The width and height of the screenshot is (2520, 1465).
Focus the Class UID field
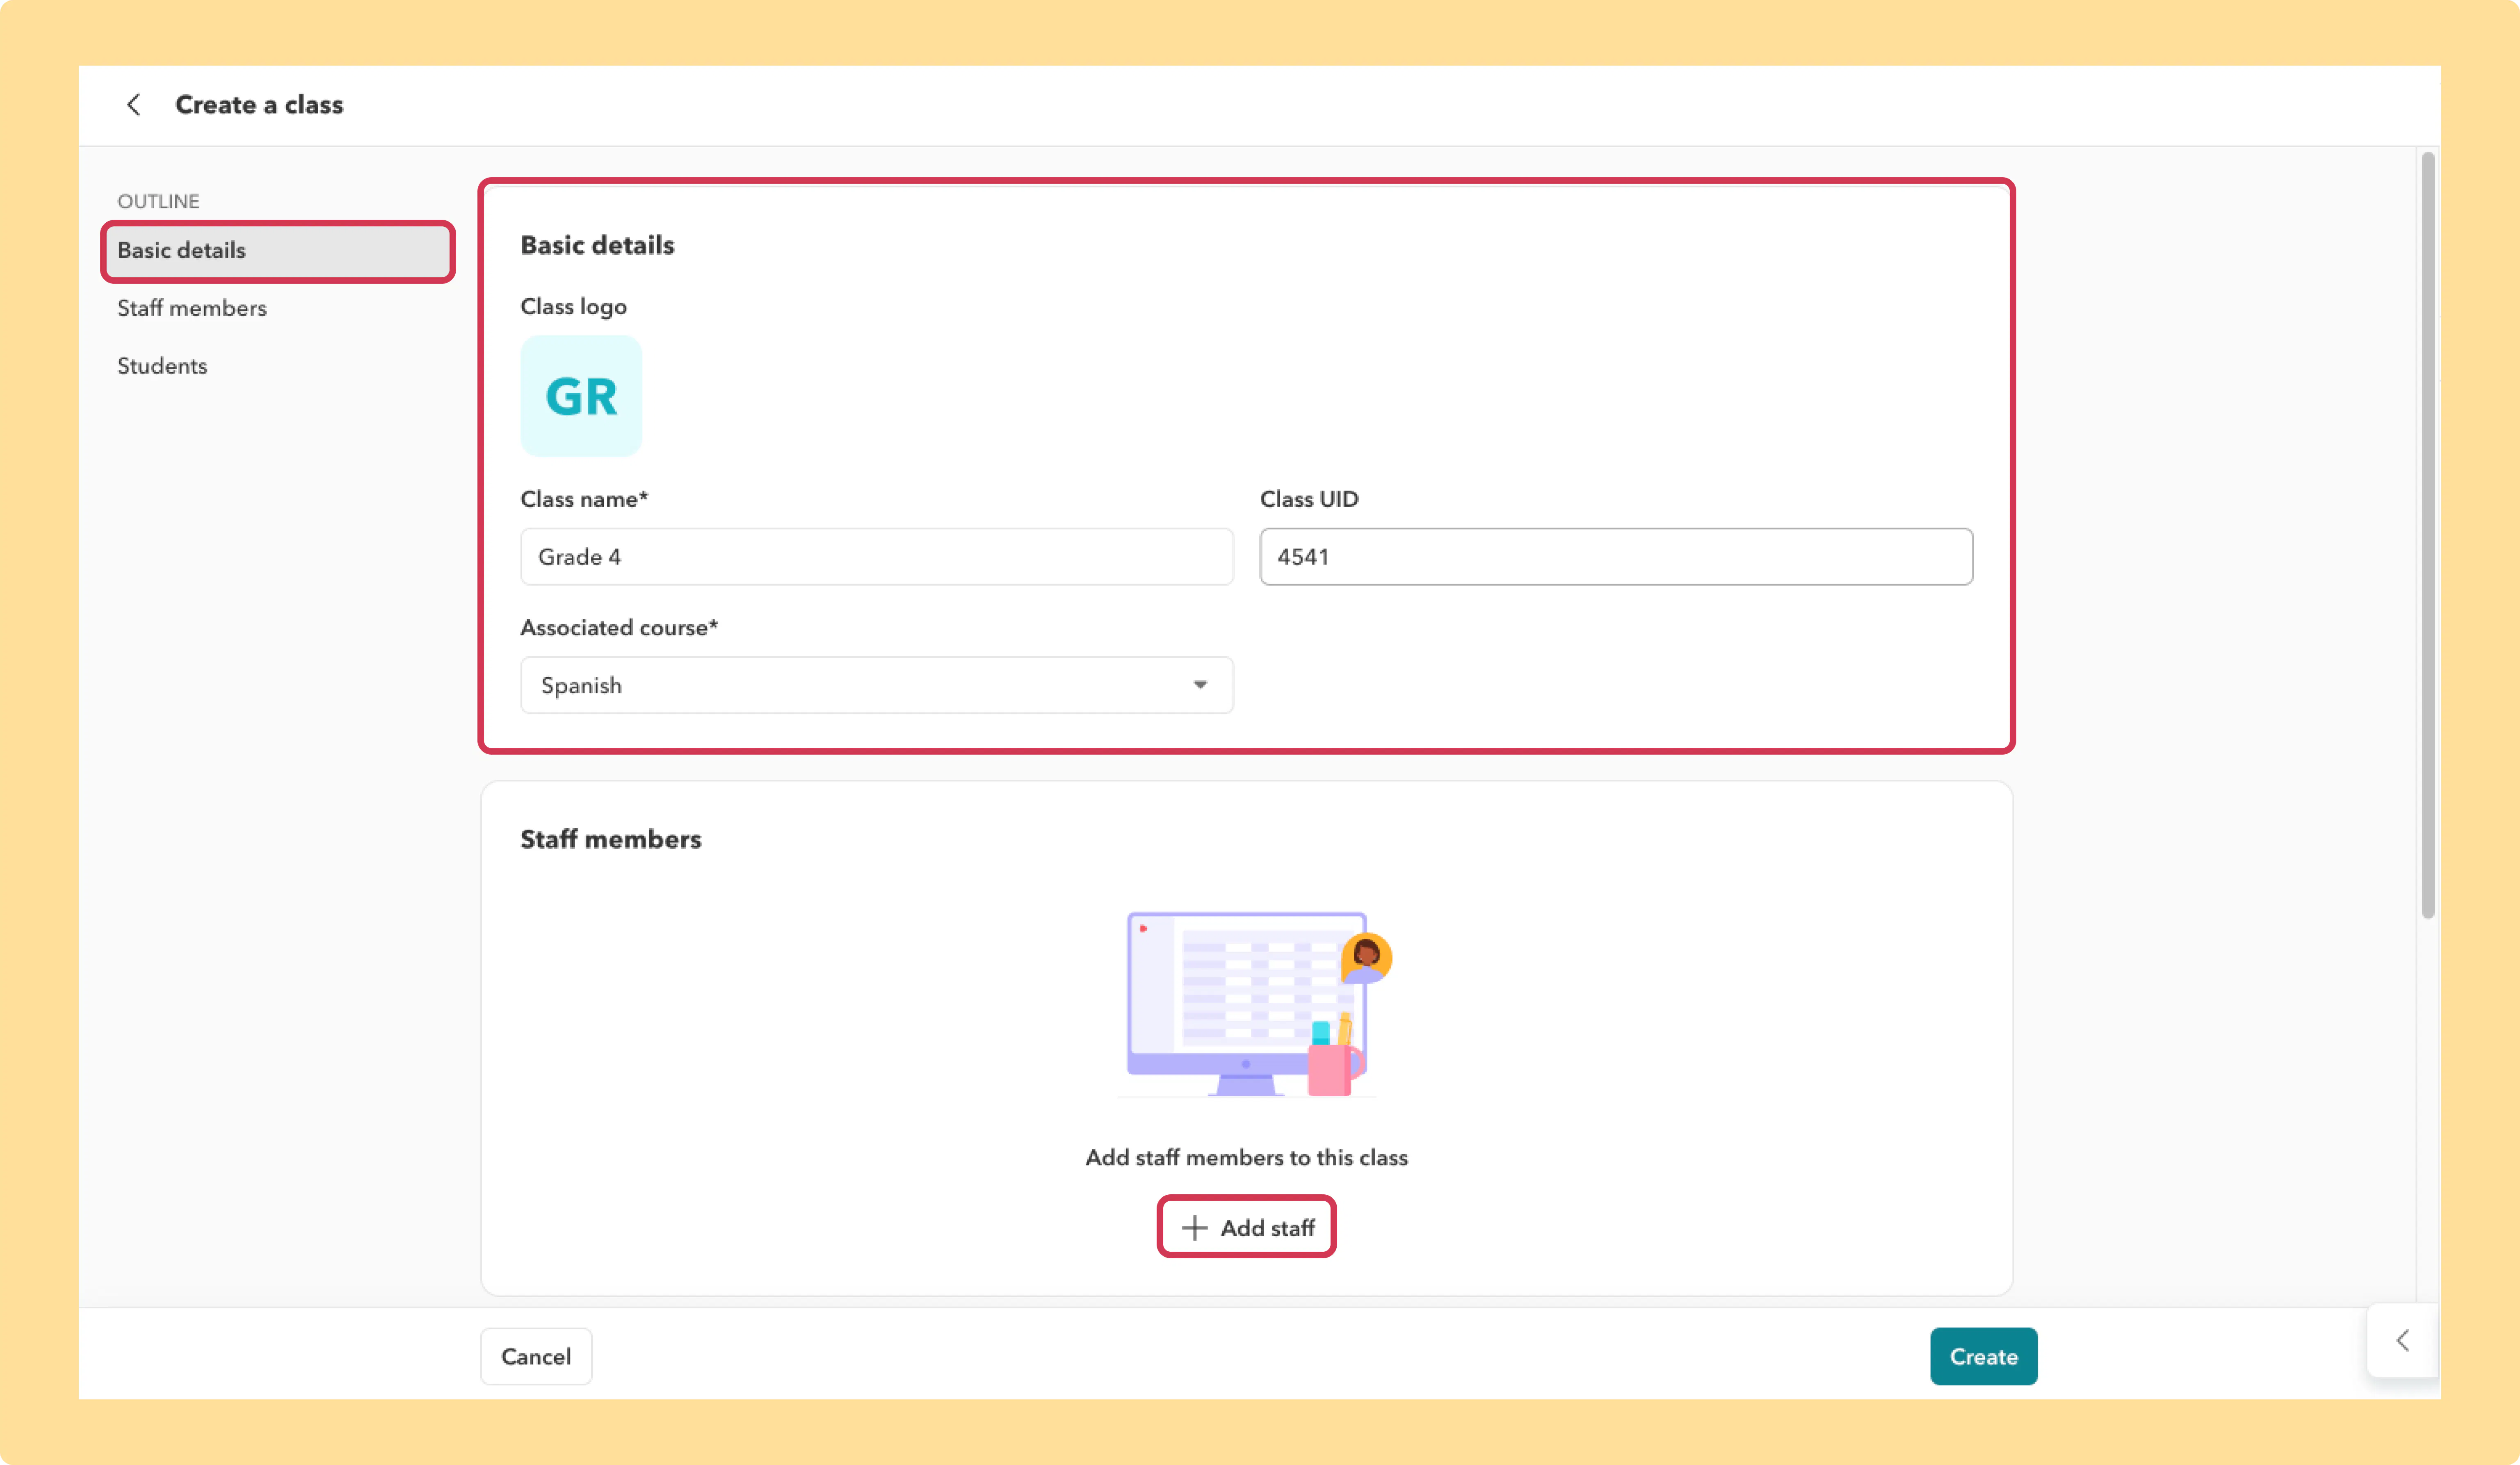pyautogui.click(x=1616, y=557)
